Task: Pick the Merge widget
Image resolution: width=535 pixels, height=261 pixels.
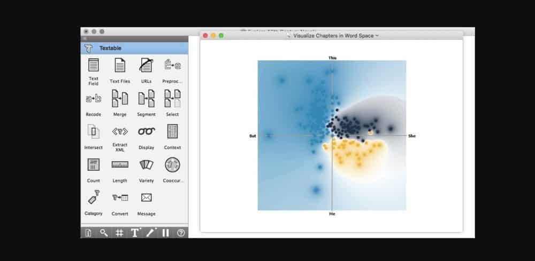Action: (120, 99)
